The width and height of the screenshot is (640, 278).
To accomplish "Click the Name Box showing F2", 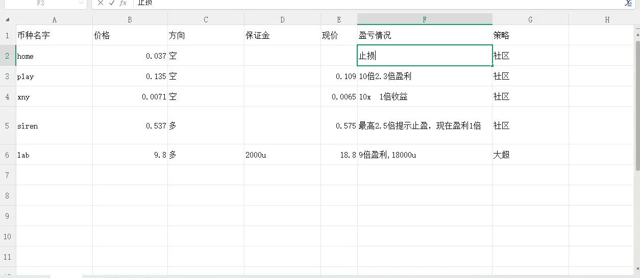I will click(40, 3).
